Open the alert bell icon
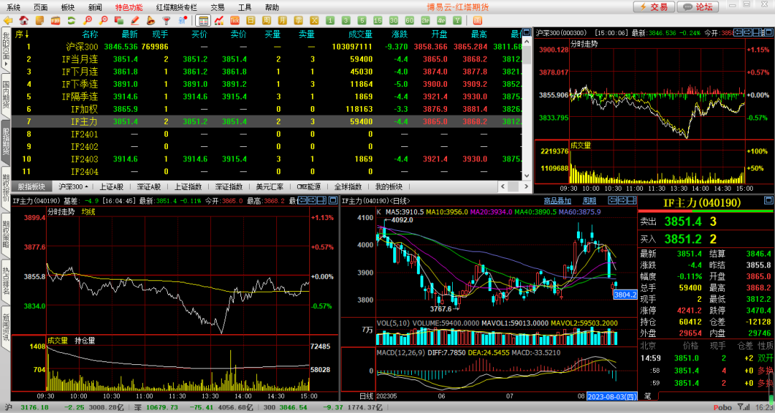The height and width of the screenshot is (413, 775). pyautogui.click(x=151, y=21)
